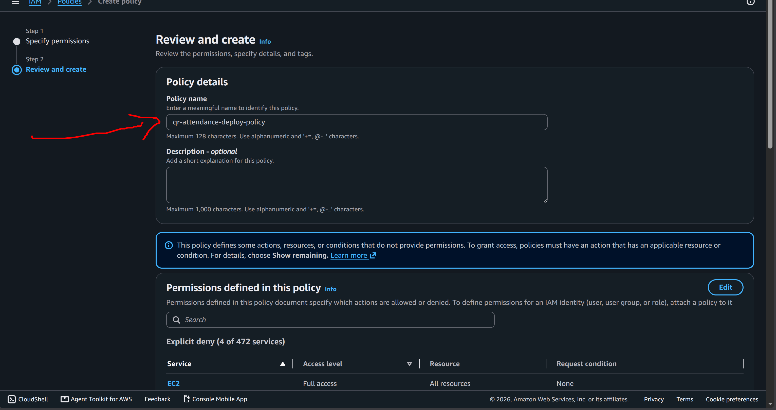
Task: Click the info icon in the blue alert banner
Action: click(x=169, y=245)
